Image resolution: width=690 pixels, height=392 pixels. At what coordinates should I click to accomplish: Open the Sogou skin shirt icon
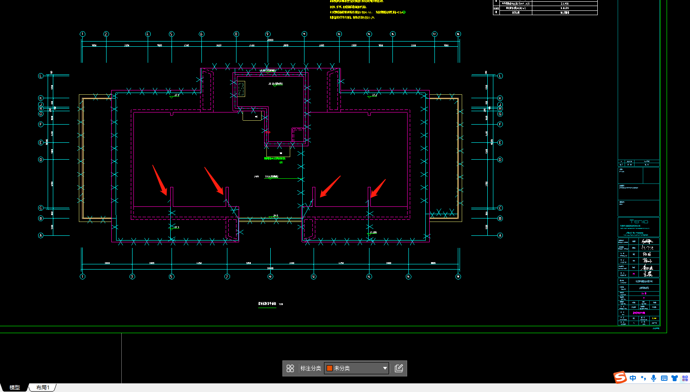coord(674,378)
